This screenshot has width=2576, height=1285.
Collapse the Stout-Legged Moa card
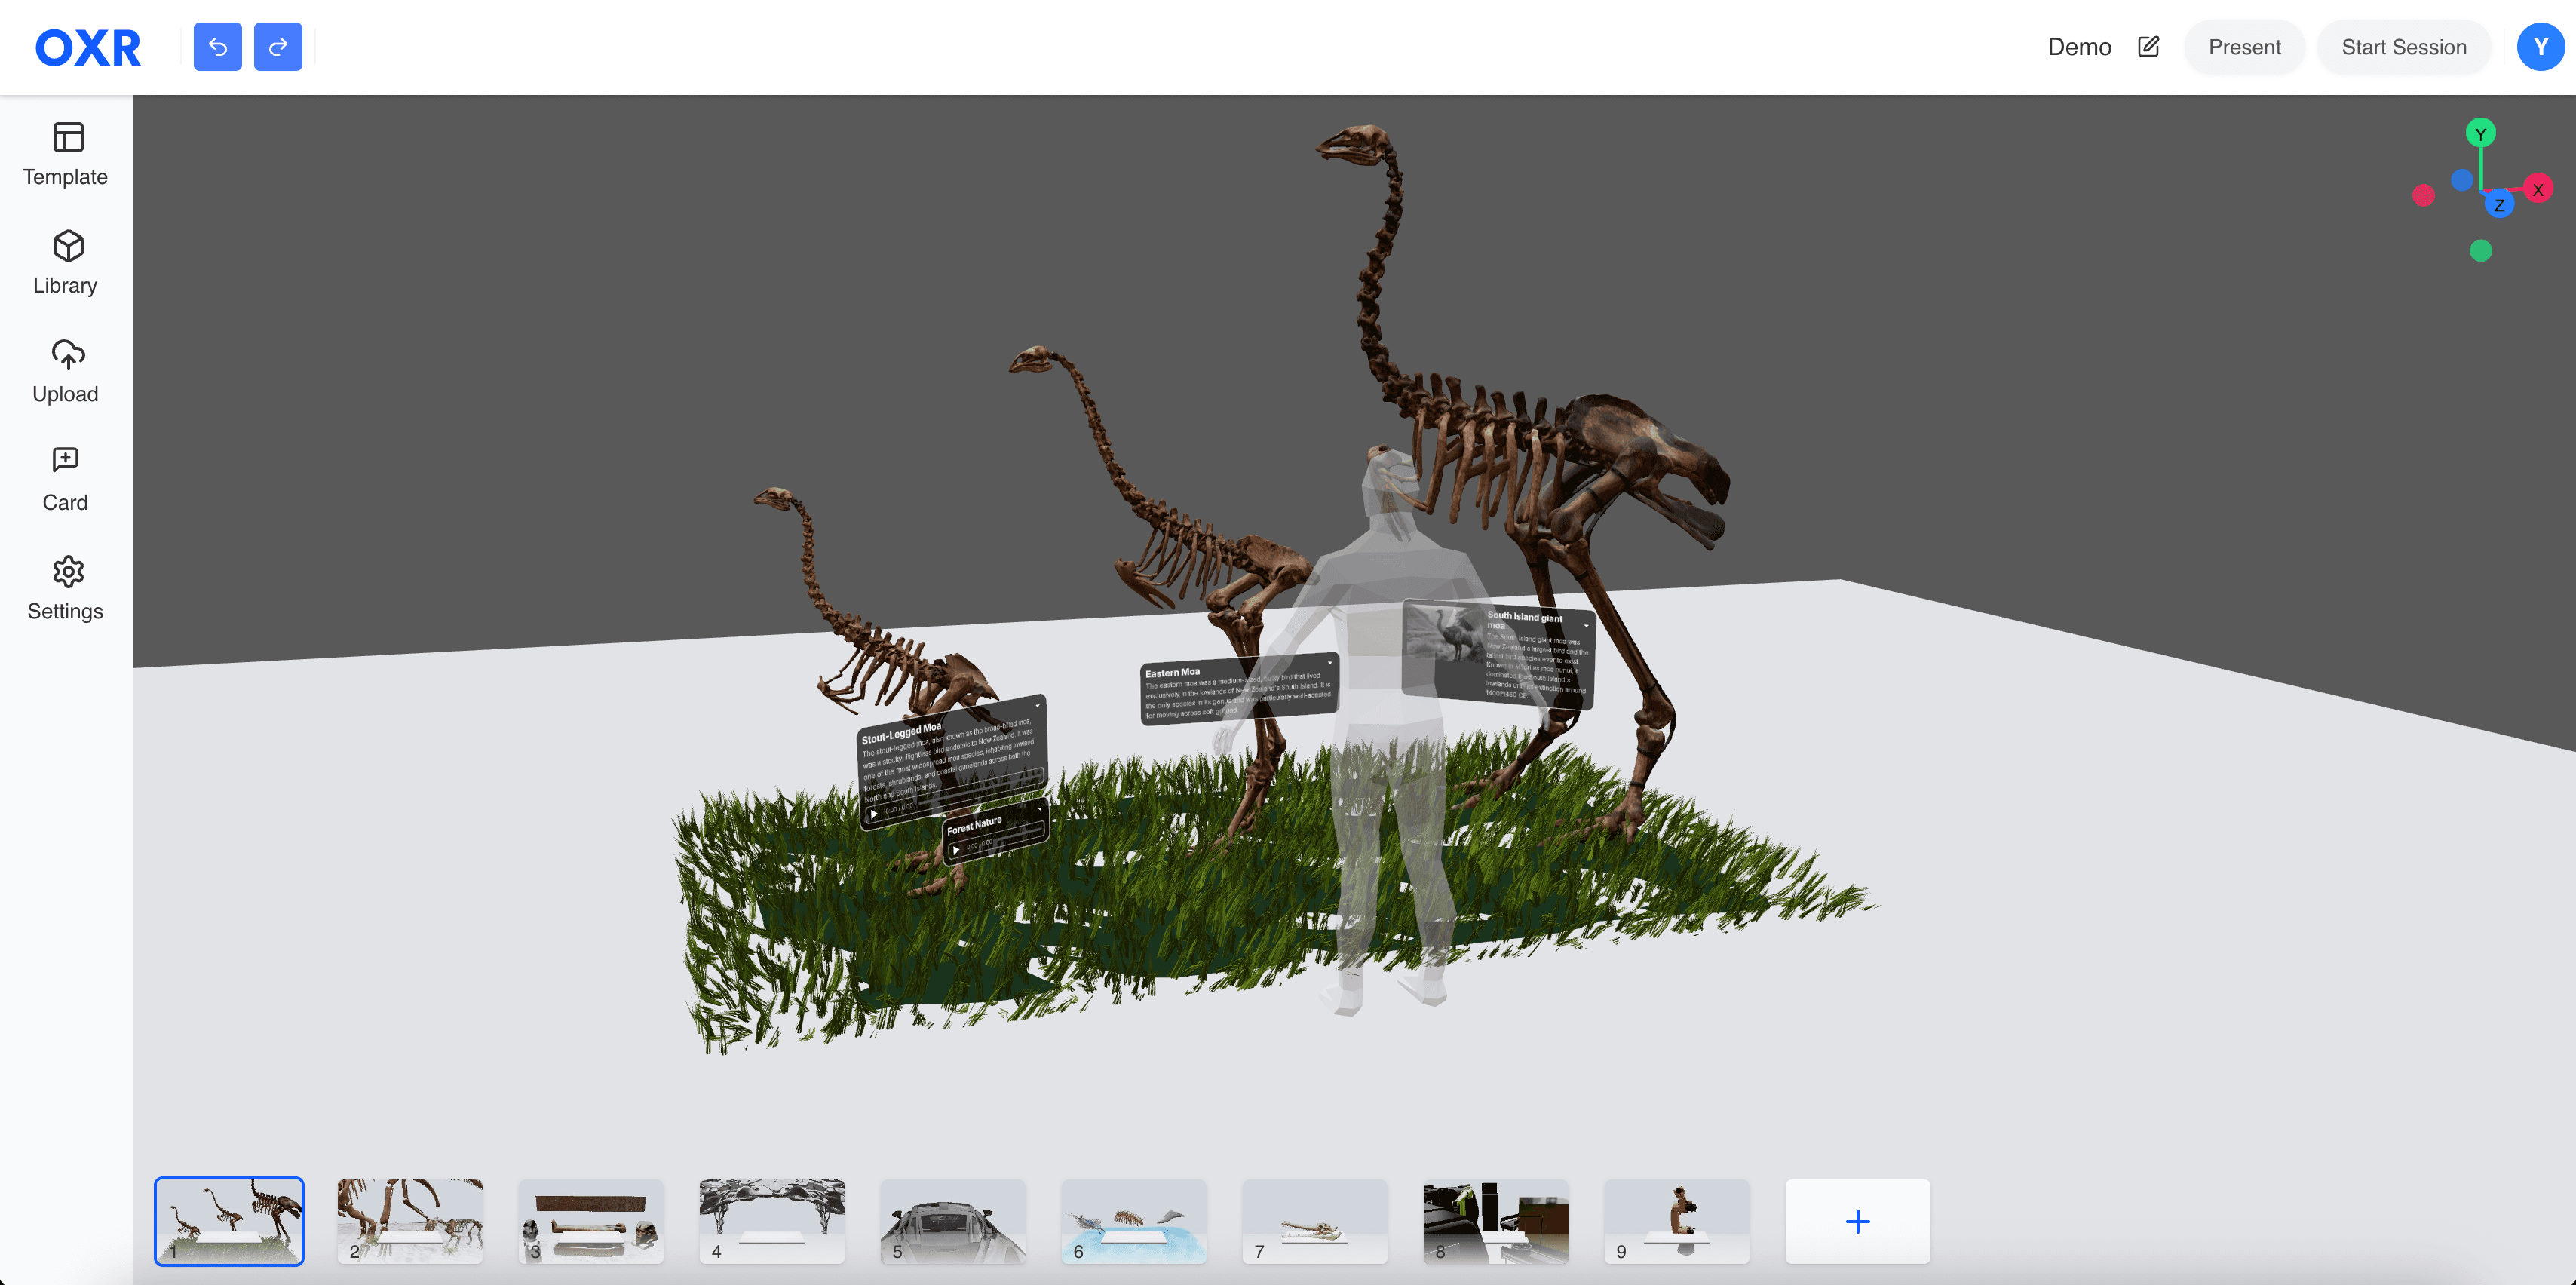tap(1037, 706)
